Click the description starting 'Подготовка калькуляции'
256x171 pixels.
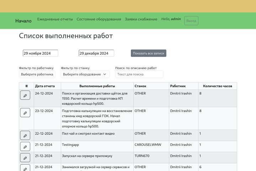tap(97, 119)
